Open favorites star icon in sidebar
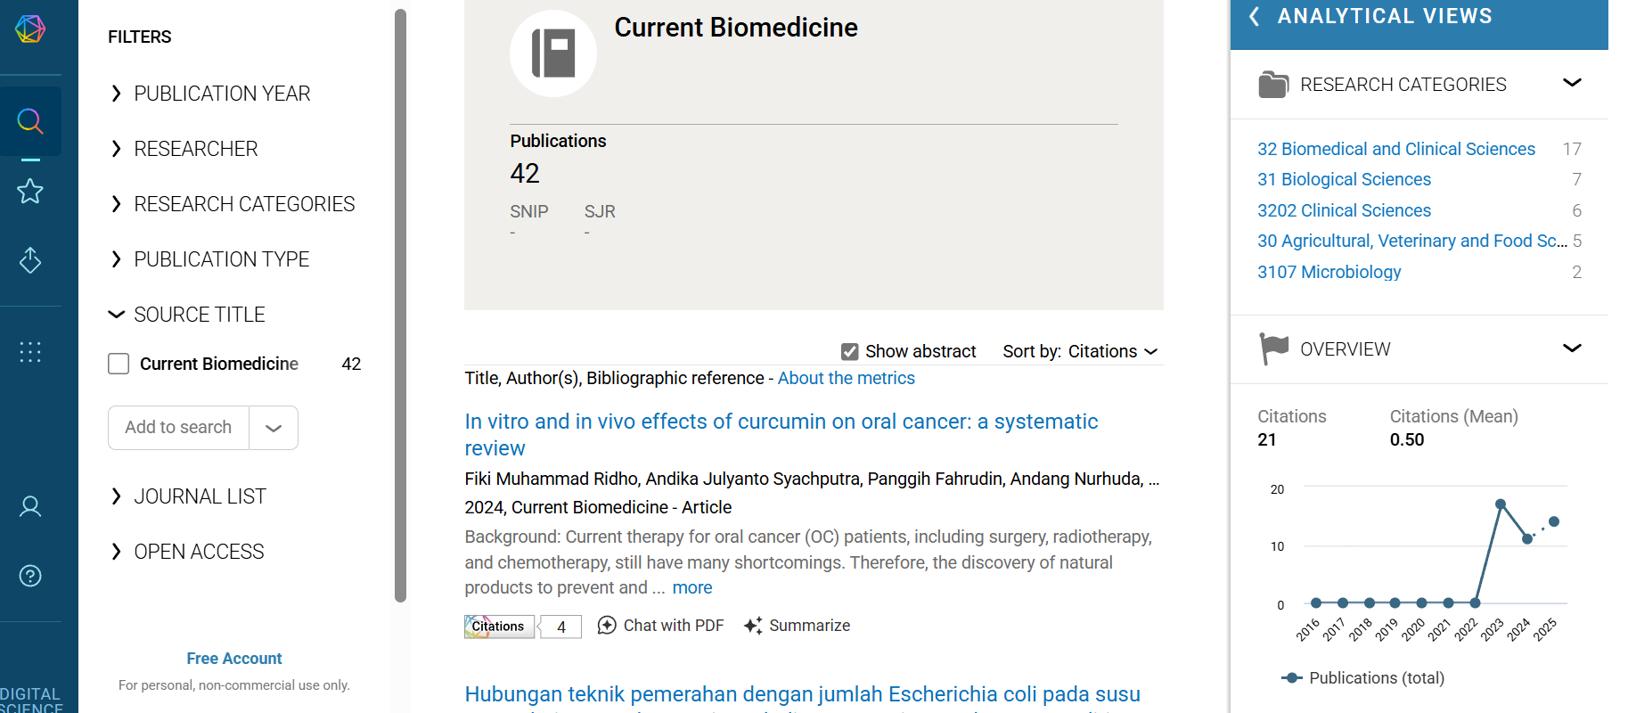The width and height of the screenshot is (1628, 713). [x=30, y=191]
